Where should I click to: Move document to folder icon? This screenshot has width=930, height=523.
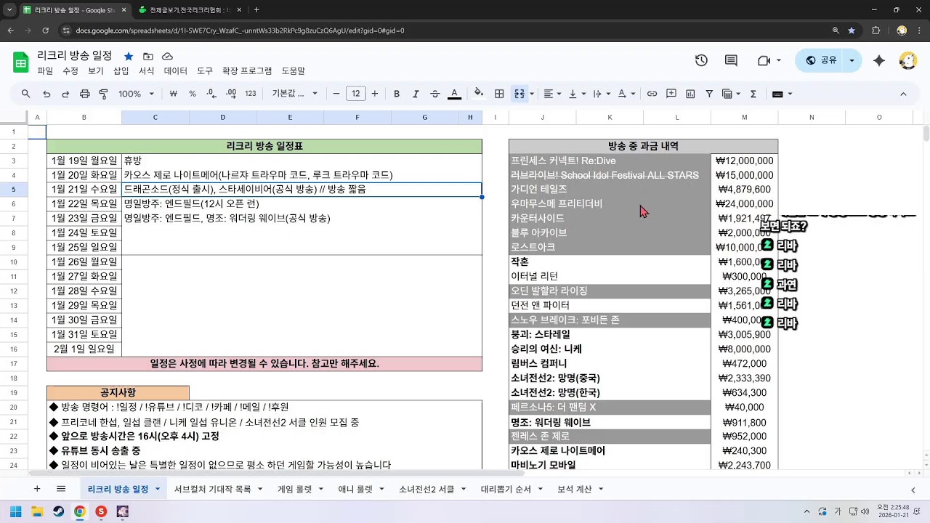148,56
